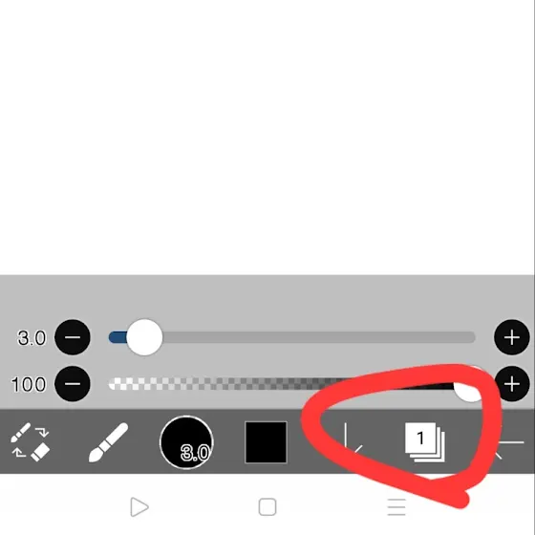535x535 pixels.
Task: Decrease brush thickness with minus button
Action: (x=73, y=337)
